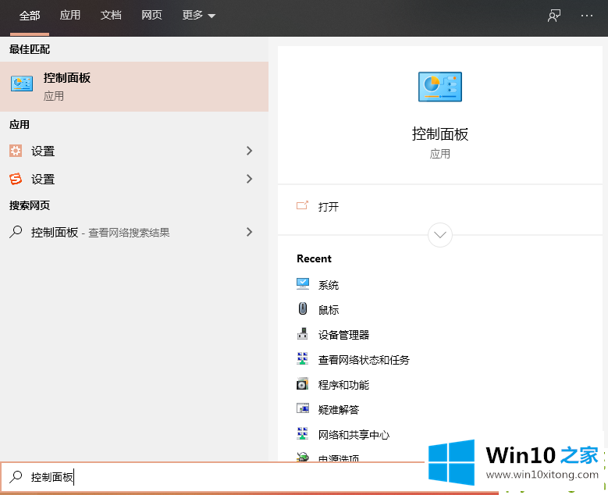Image resolution: width=608 pixels, height=495 pixels.
Task: Open recent item 网络和共享中心
Action: coord(354,435)
